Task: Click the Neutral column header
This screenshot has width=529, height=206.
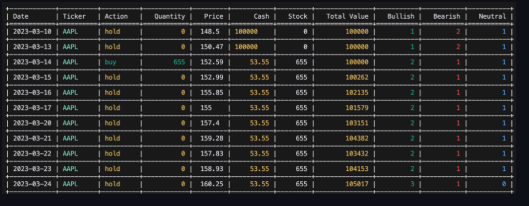Action: [492, 16]
